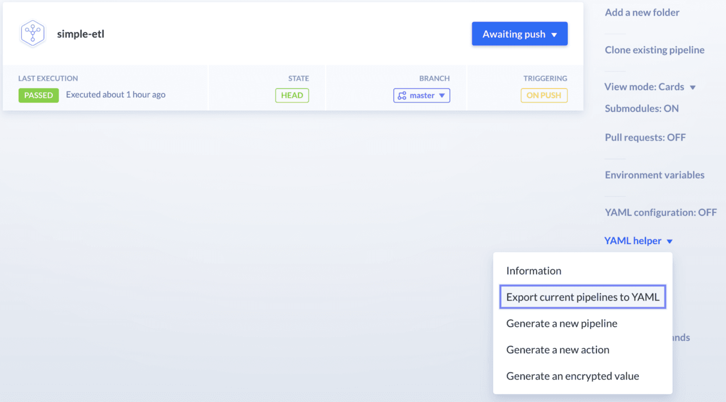This screenshot has height=402, width=726.
Task: Enable Pull requests
Action: (645, 137)
